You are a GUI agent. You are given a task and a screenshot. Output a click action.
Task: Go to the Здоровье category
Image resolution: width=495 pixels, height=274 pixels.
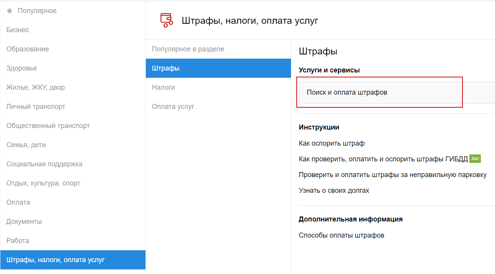pos(22,68)
